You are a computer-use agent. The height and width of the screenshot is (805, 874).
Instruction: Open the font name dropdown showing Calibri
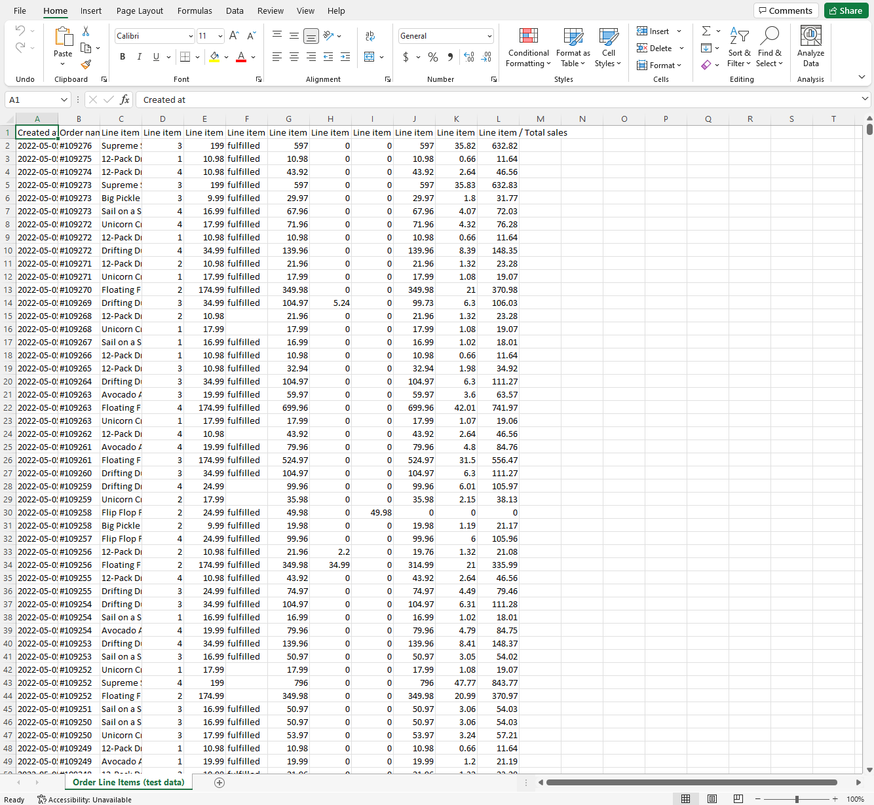[191, 36]
